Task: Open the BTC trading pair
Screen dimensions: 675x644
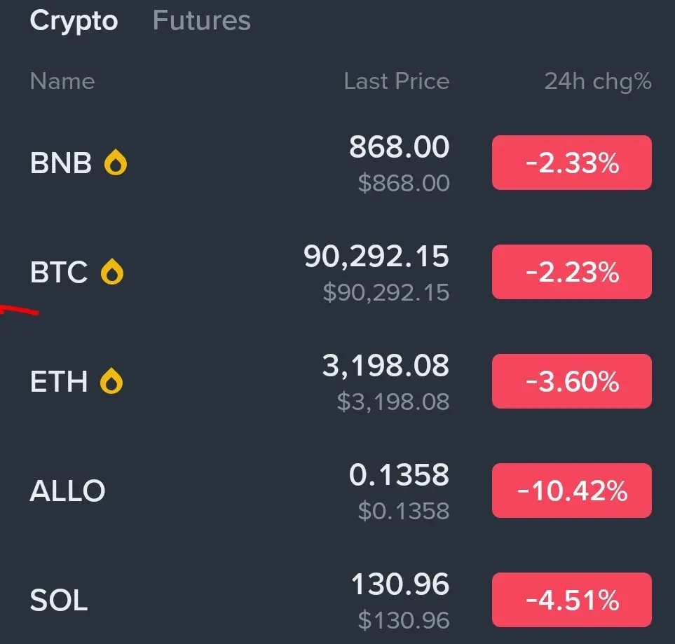Action: point(59,272)
